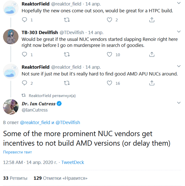This screenshot has width=185, height=186.
Task: Share the AMD APU NUCs tweet
Action: click(x=152, y=83)
